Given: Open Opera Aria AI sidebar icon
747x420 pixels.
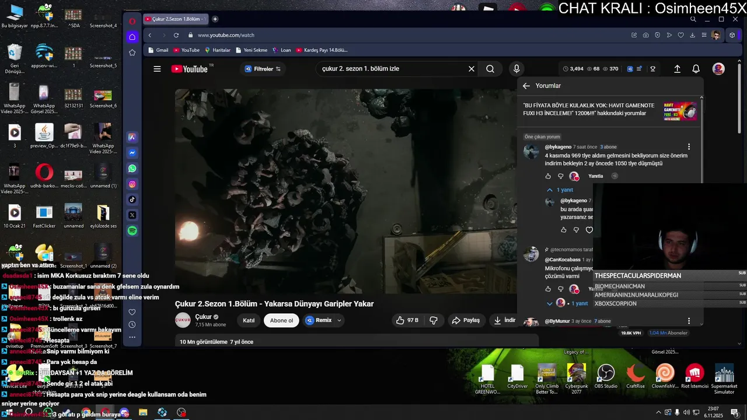Looking at the screenshot, I should coord(132,137).
